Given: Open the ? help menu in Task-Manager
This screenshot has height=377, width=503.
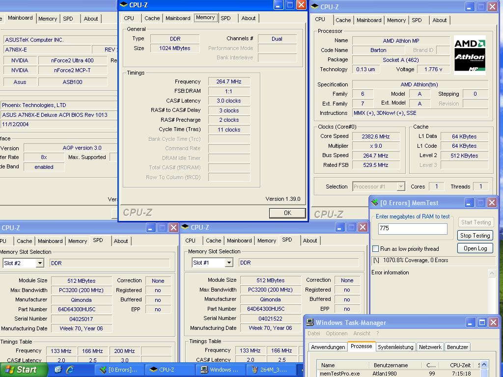Looking at the screenshot, I should (x=378, y=333).
